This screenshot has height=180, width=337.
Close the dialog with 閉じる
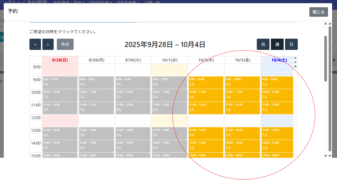point(319,12)
